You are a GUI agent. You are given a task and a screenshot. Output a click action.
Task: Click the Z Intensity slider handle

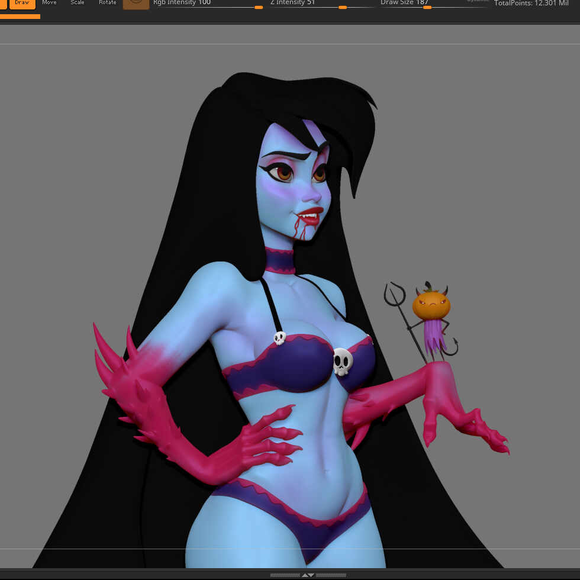(343, 7)
